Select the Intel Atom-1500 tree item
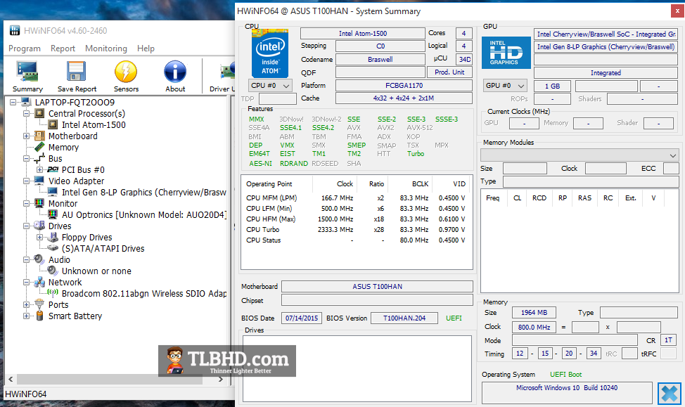Viewport: 685px width, 407px height. pyautogui.click(x=94, y=125)
